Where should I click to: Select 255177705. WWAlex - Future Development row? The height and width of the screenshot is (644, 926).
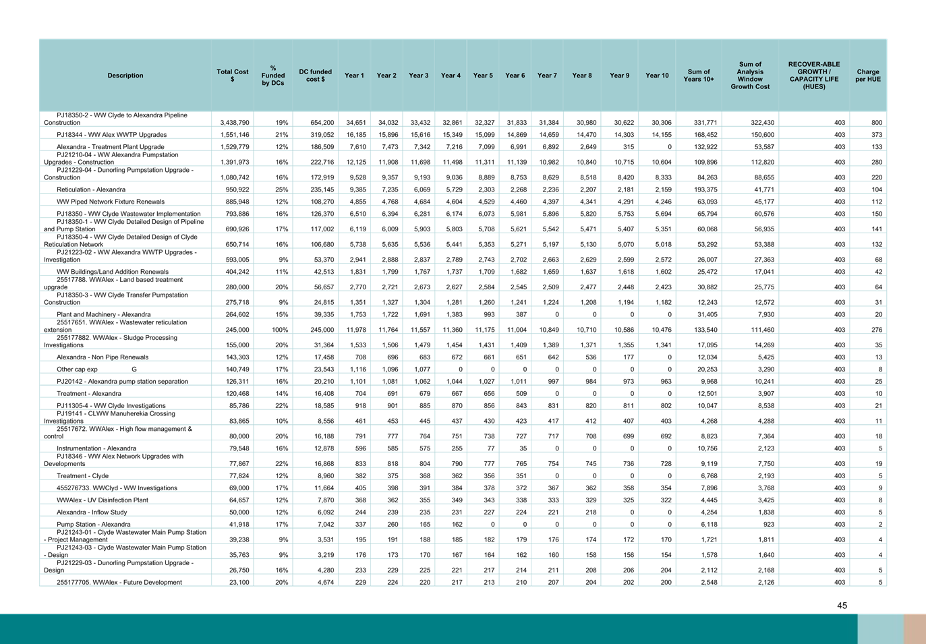(463, 583)
